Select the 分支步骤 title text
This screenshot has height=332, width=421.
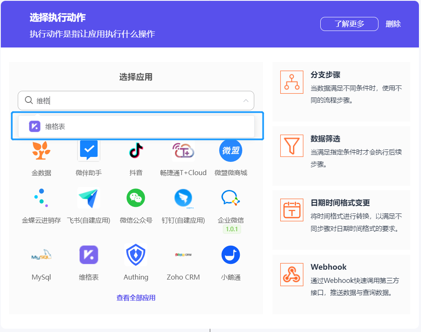coord(325,75)
